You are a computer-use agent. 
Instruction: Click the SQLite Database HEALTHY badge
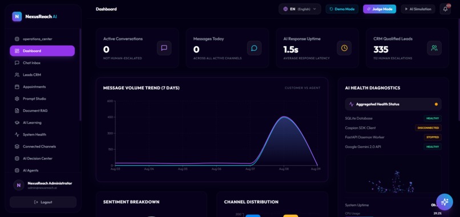433,118
